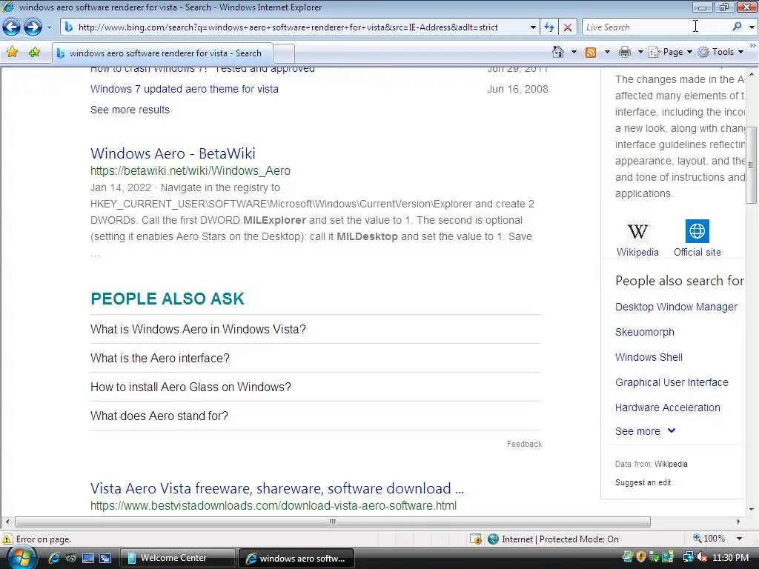Open the Tools menu
This screenshot has height=569, width=759.
(x=720, y=52)
